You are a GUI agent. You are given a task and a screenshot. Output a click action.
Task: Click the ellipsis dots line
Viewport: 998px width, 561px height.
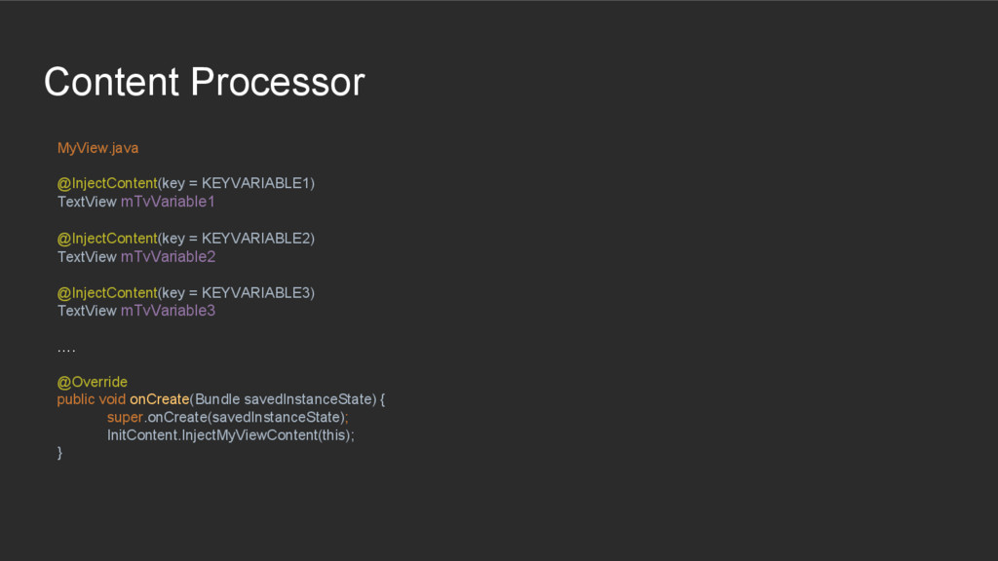pos(66,348)
